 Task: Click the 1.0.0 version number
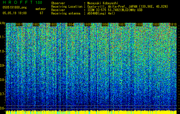[x=39, y=2]
